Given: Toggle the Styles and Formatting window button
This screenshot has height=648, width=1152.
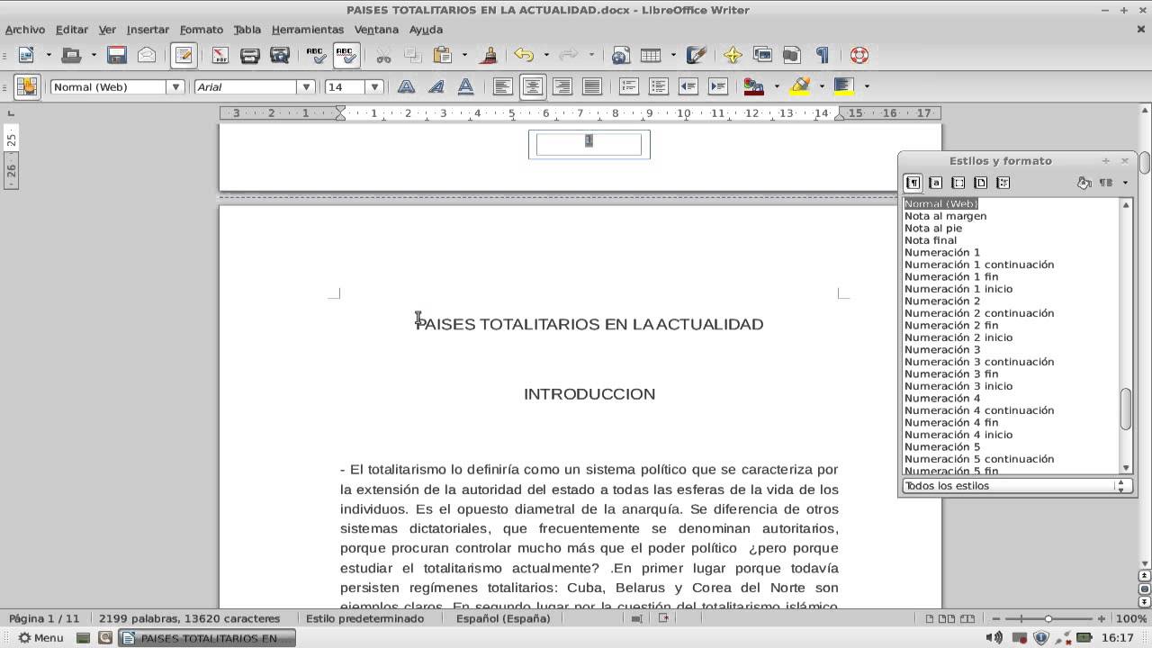Looking at the screenshot, I should [27, 86].
